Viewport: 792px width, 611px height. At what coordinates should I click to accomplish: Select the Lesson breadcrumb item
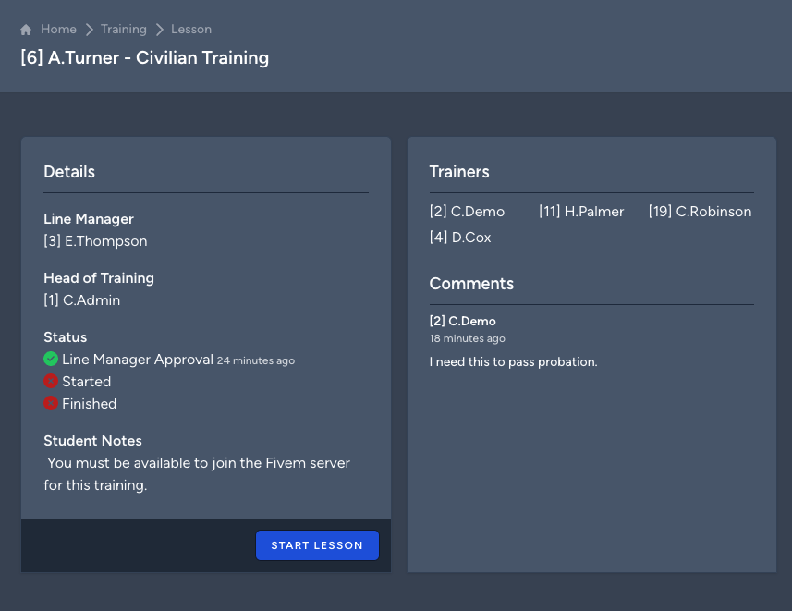191,29
